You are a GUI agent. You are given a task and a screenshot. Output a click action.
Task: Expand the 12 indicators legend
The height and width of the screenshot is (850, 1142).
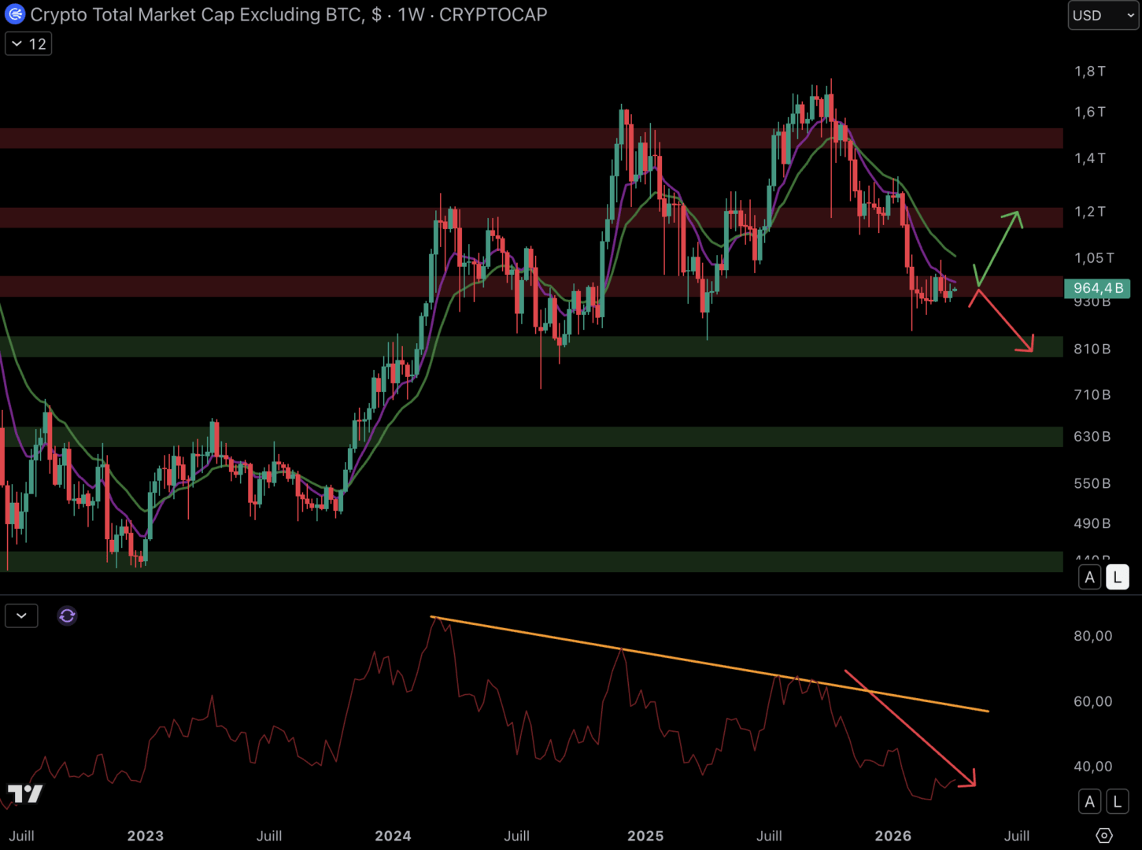28,44
